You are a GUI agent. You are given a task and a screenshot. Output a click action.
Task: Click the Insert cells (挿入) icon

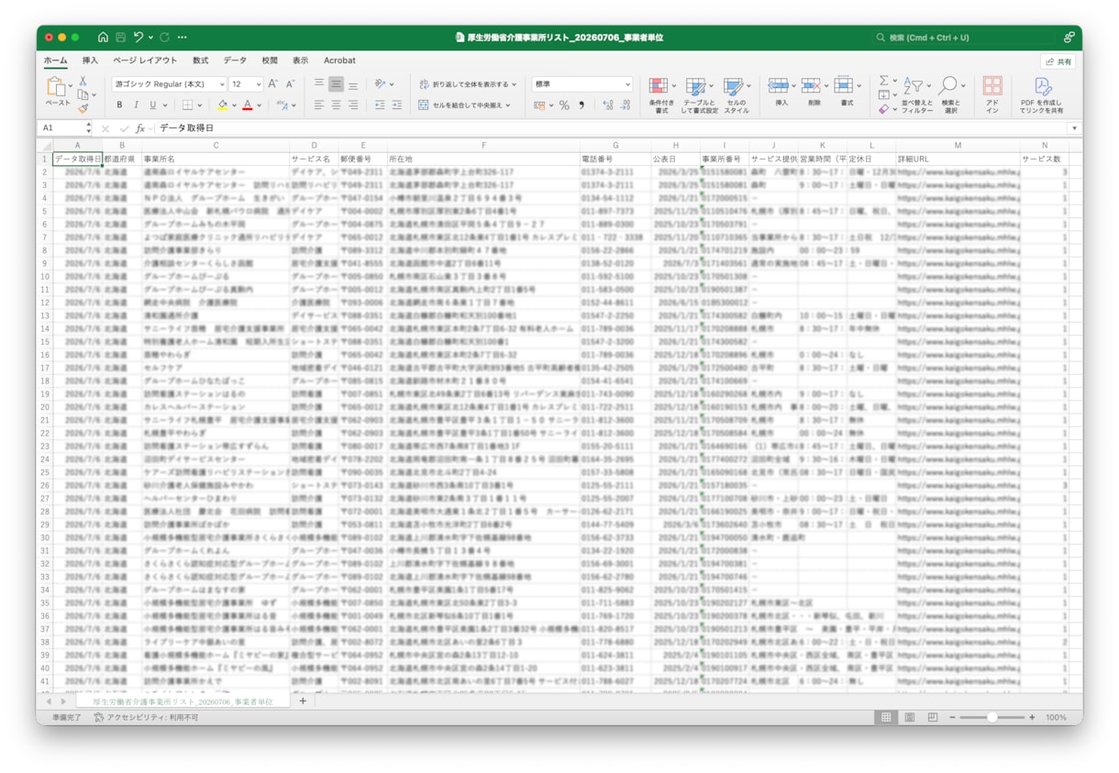[779, 85]
